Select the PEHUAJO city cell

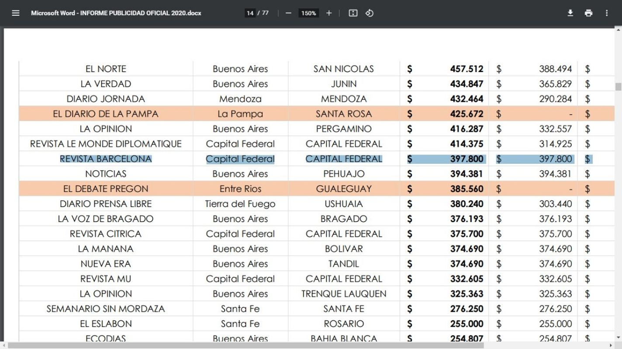(344, 174)
